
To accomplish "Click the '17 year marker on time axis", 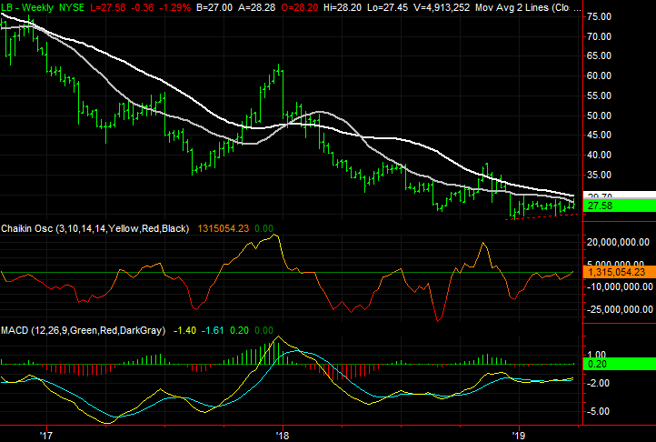I will pyautogui.click(x=47, y=434).
